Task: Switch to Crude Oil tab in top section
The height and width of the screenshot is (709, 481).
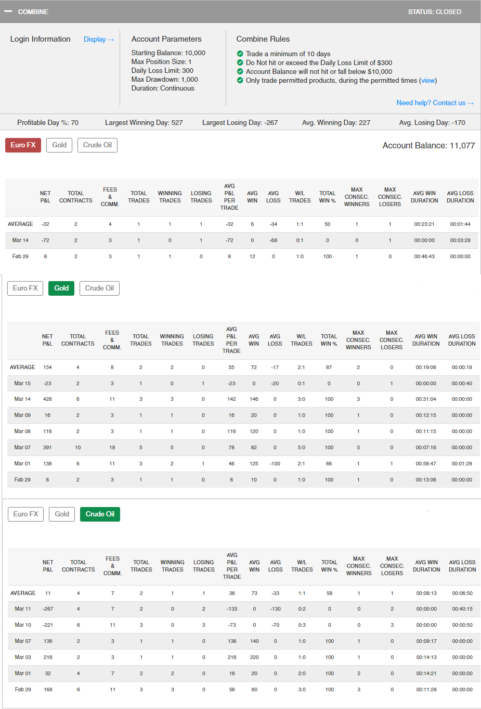Action: coord(97,145)
